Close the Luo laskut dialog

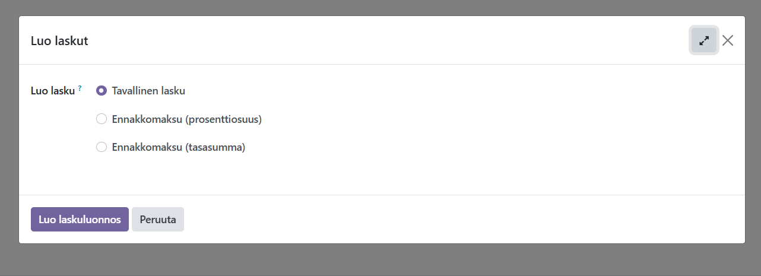[x=728, y=40]
